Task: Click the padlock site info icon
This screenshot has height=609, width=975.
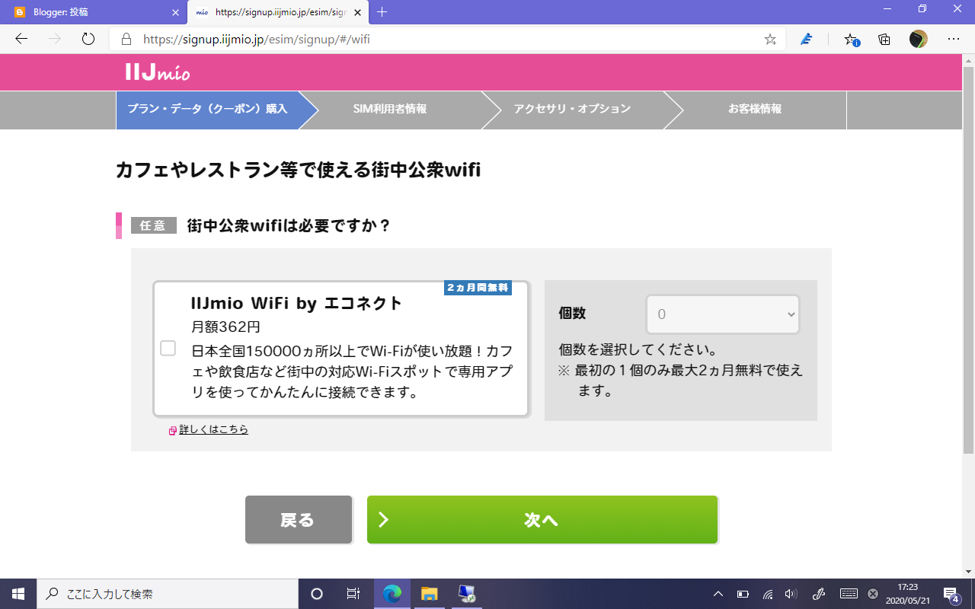Action: point(126,39)
